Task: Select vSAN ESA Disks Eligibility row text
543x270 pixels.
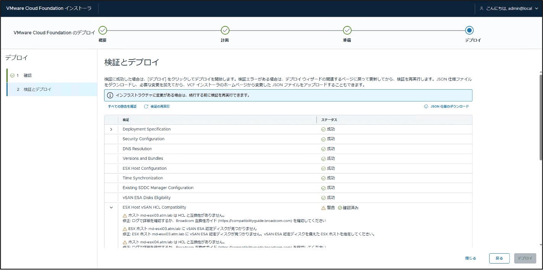Action: 146,198
